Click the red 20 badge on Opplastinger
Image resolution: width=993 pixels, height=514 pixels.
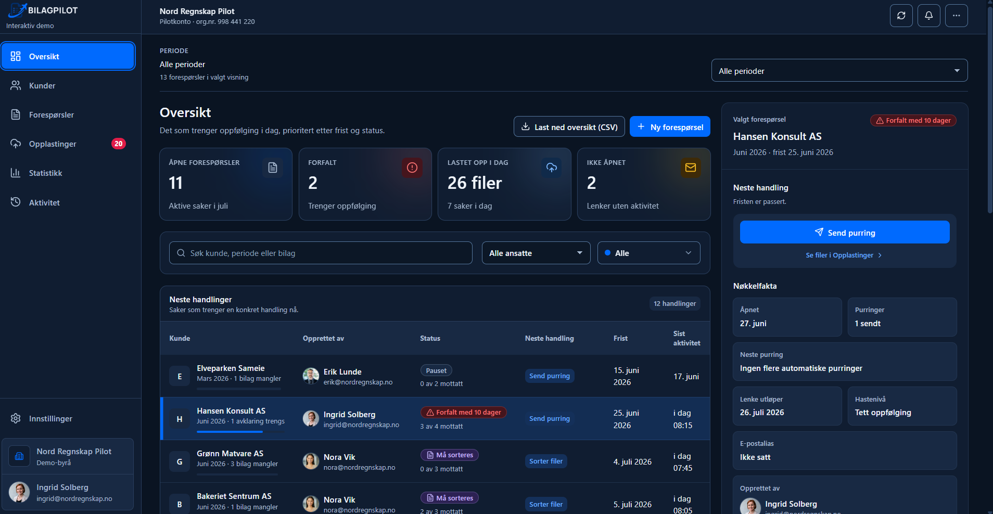tap(119, 144)
